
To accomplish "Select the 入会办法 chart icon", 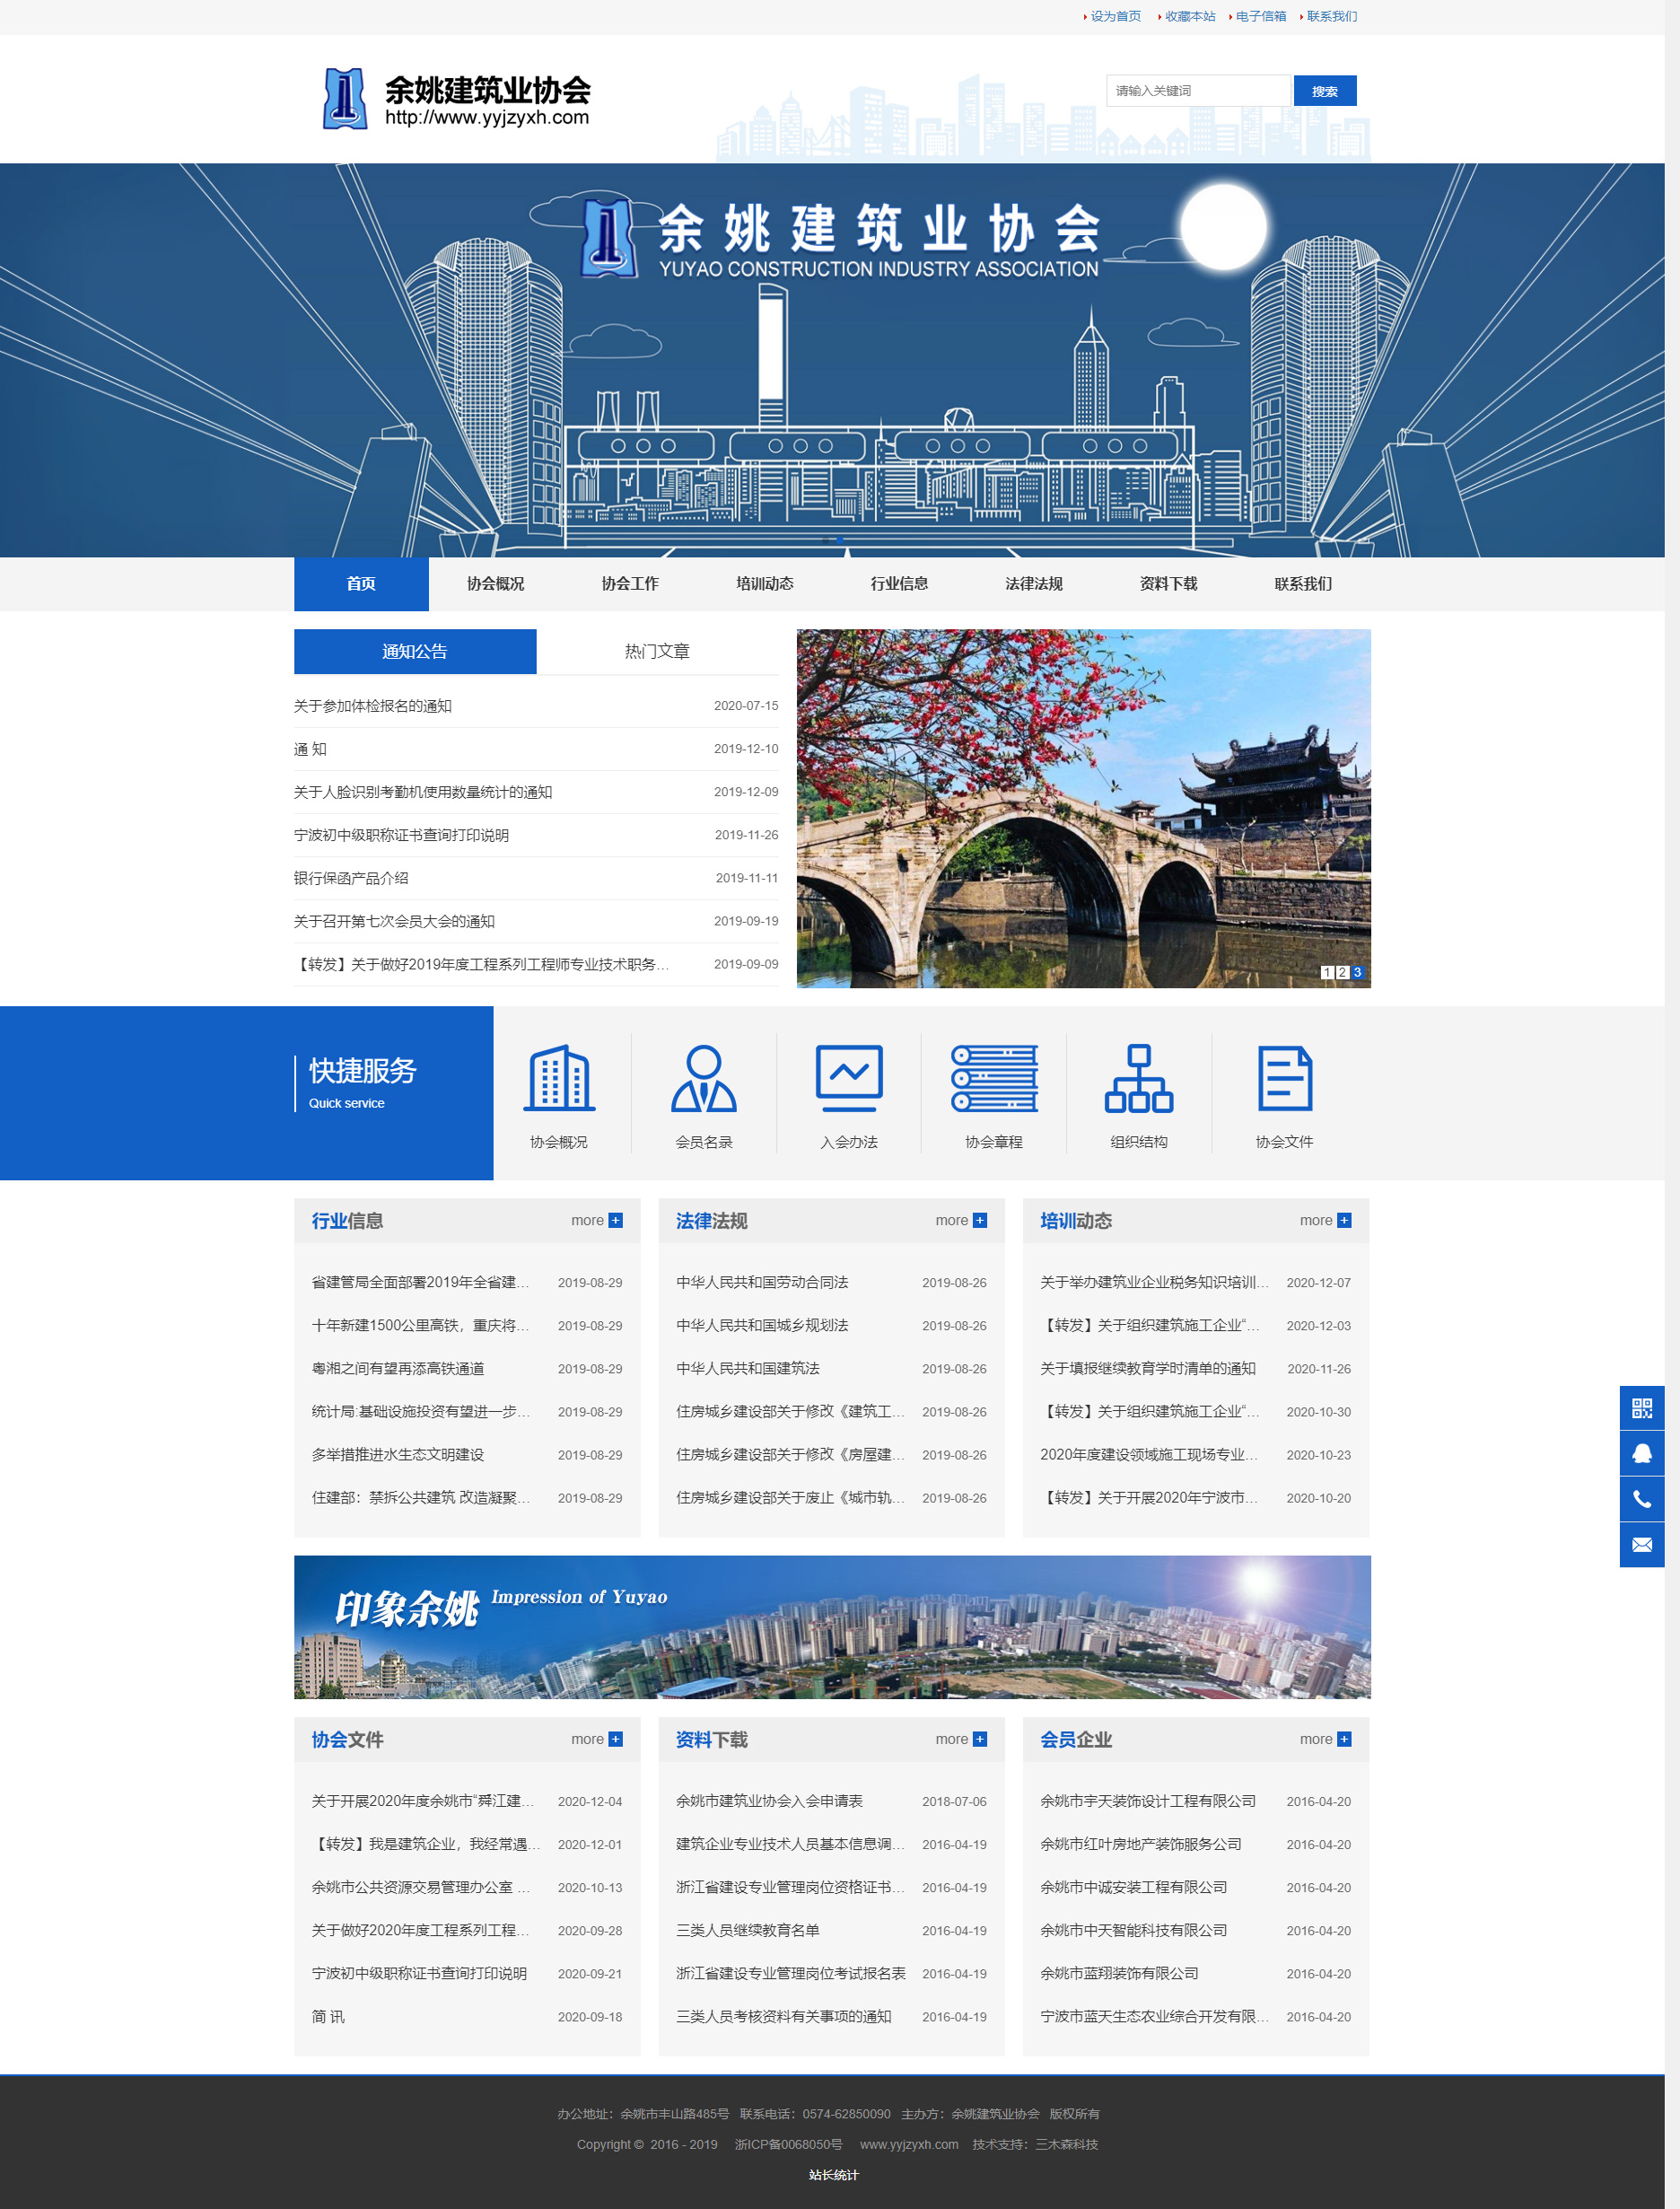I will click(848, 1079).
